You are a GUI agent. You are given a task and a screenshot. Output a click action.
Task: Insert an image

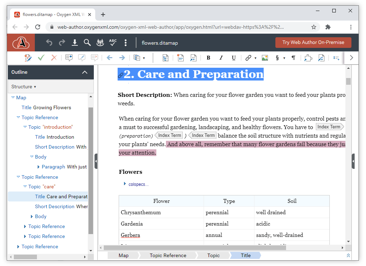[x=265, y=58]
